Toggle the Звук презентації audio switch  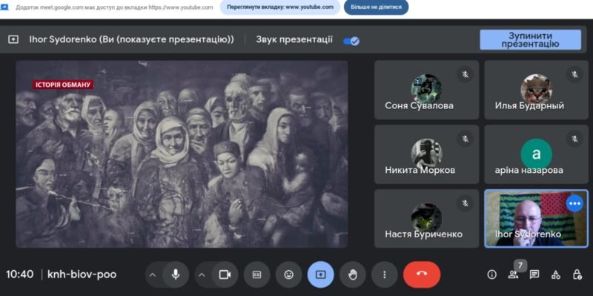pyautogui.click(x=351, y=41)
